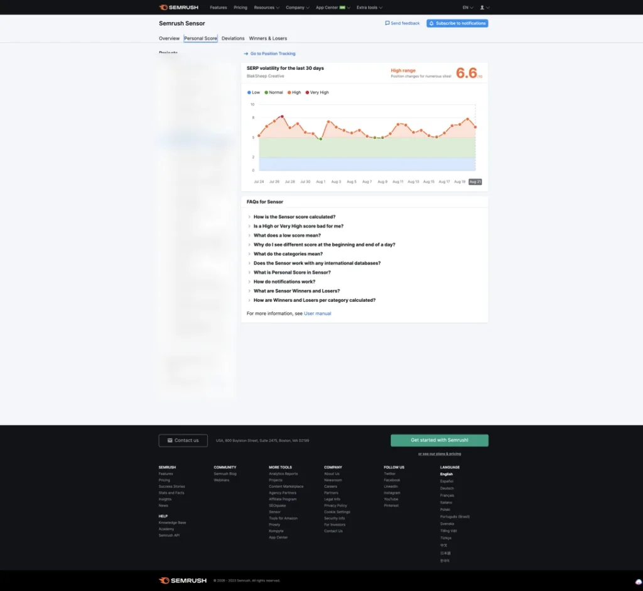Expand the international databases FAQ
The height and width of the screenshot is (591, 643).
tap(316, 263)
